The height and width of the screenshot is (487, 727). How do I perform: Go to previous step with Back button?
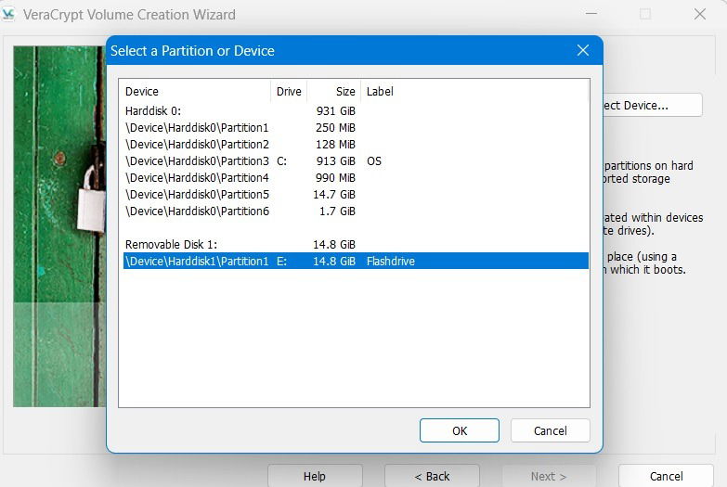coord(432,476)
